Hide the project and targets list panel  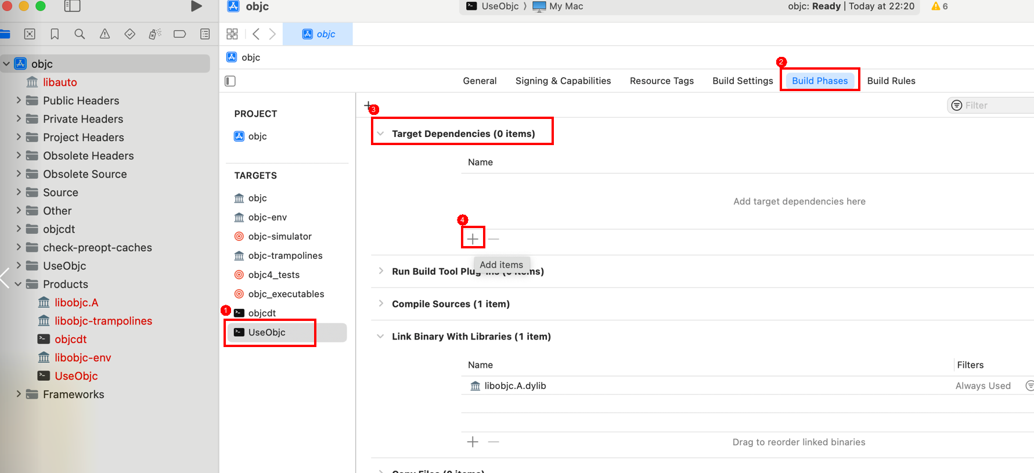[230, 81]
